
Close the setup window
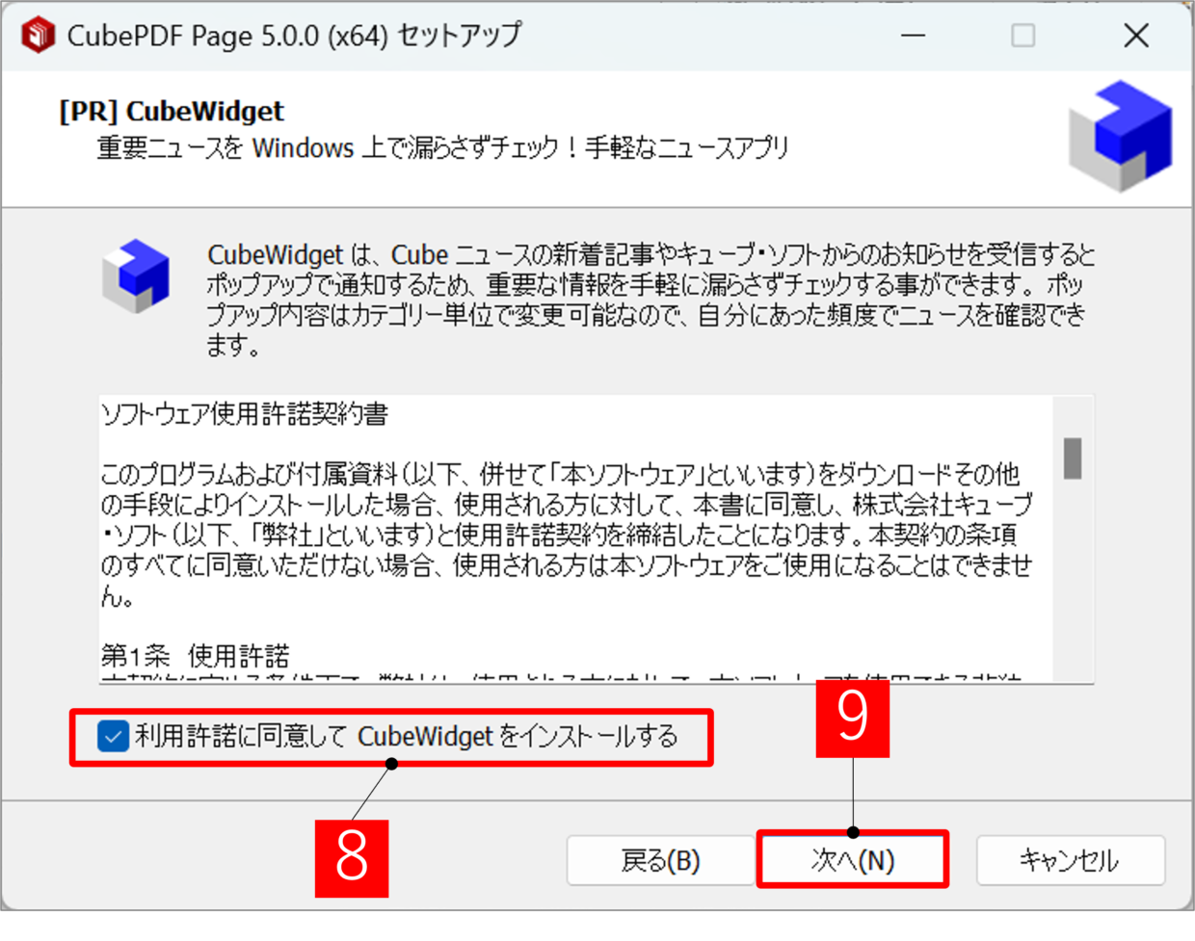click(1136, 36)
